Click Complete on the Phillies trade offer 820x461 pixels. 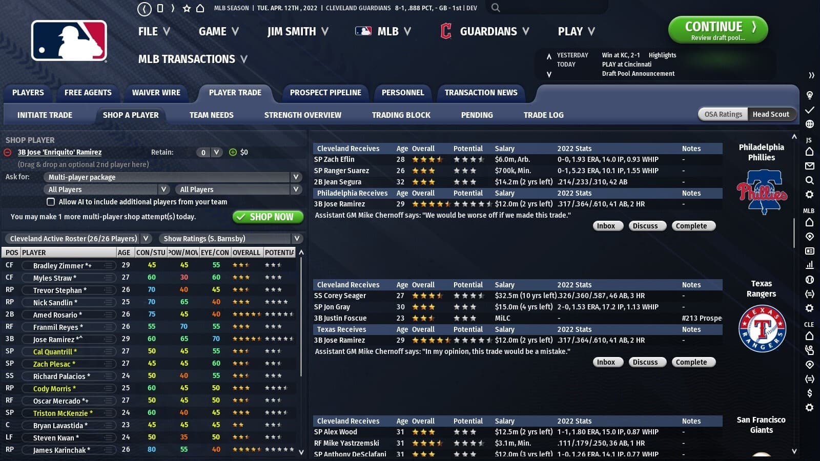(x=693, y=226)
